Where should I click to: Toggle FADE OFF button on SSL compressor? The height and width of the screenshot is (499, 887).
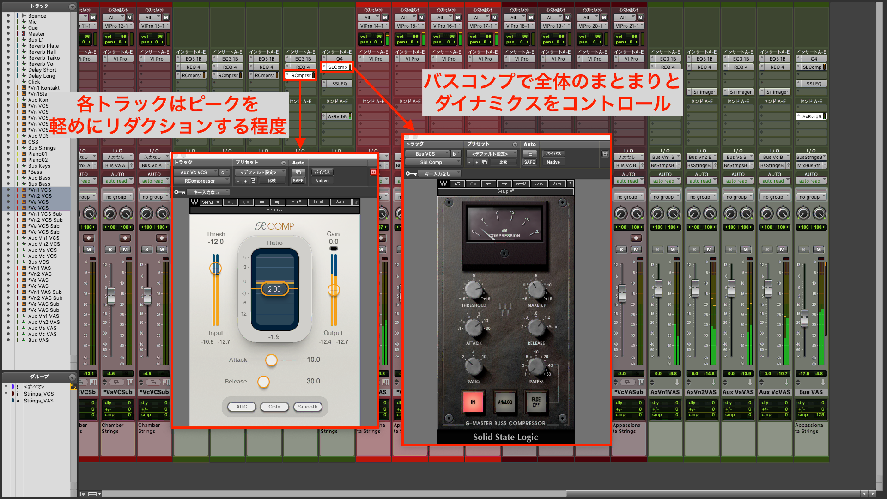point(536,402)
